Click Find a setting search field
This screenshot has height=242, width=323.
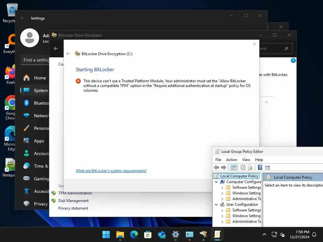[x=35, y=60]
